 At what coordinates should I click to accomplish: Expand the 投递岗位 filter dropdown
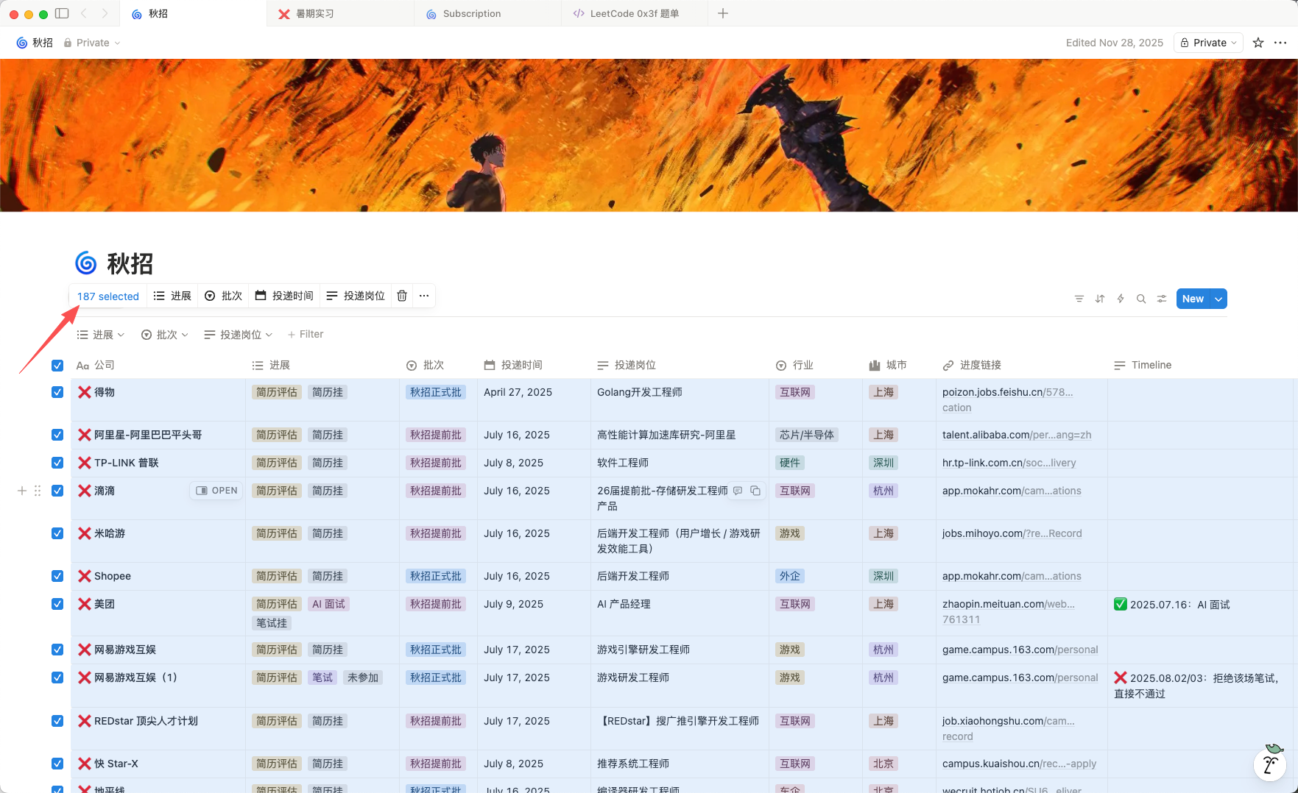(x=239, y=335)
